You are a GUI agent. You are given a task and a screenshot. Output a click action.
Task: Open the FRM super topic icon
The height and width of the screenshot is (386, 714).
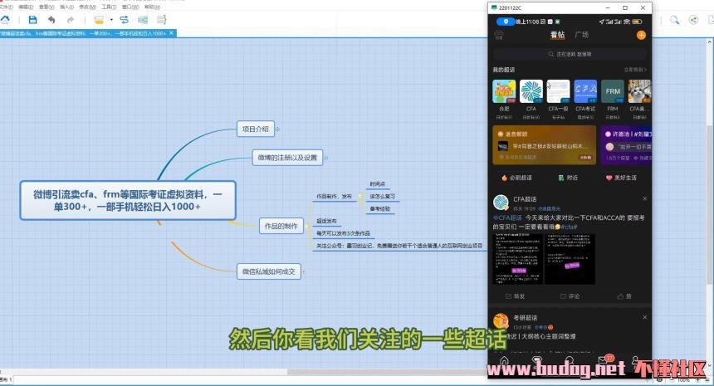tap(613, 91)
